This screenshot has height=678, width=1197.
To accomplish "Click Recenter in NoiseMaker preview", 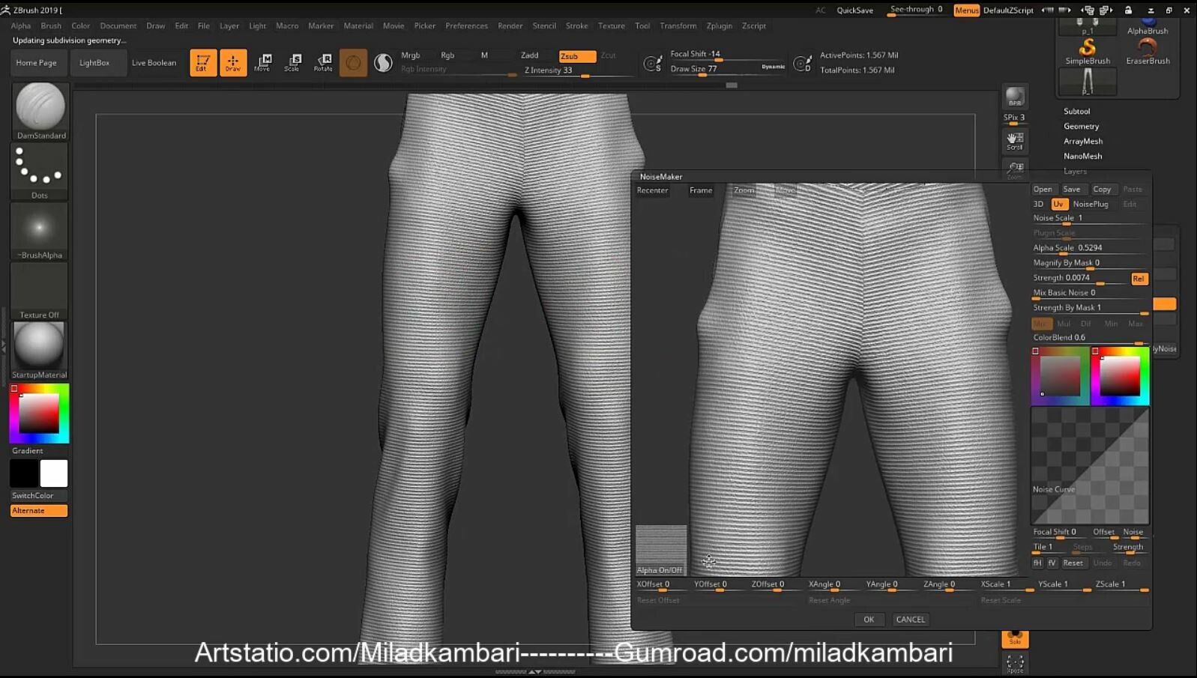I will click(x=652, y=190).
